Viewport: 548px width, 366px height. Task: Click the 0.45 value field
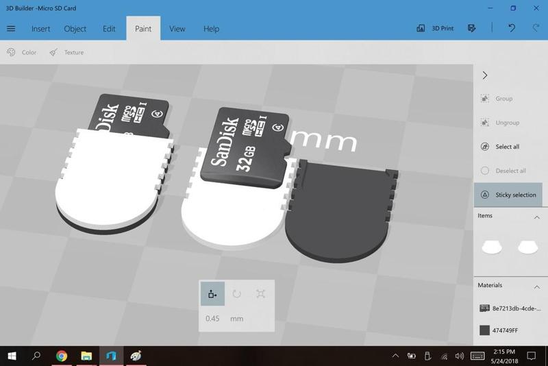(x=212, y=319)
